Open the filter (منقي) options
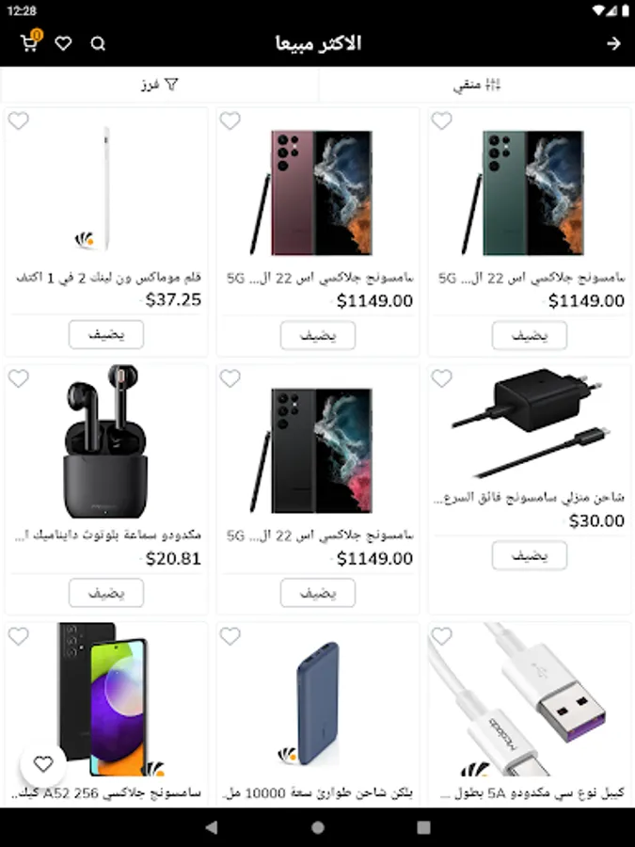 point(477,85)
